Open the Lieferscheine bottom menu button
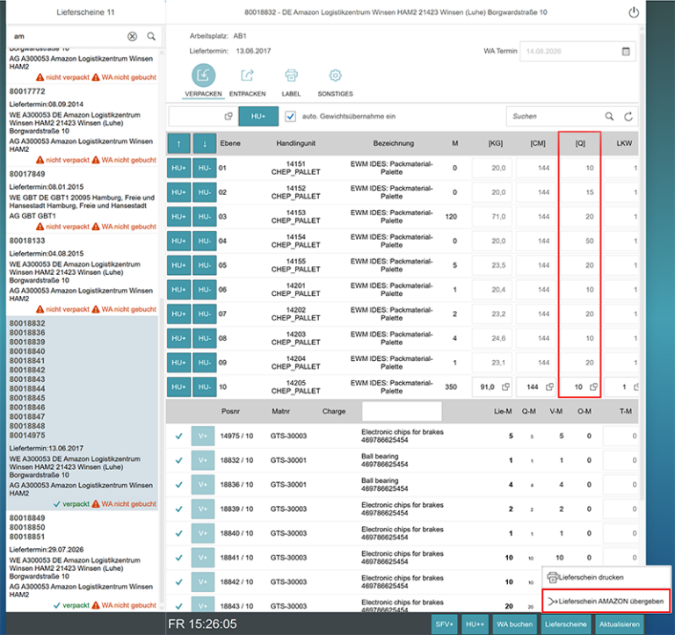Screen dimensions: 675x635 pos(566,624)
